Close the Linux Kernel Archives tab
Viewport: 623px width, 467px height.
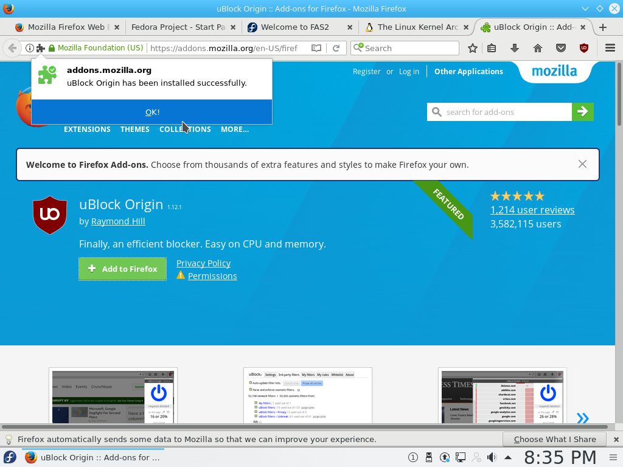click(x=466, y=27)
